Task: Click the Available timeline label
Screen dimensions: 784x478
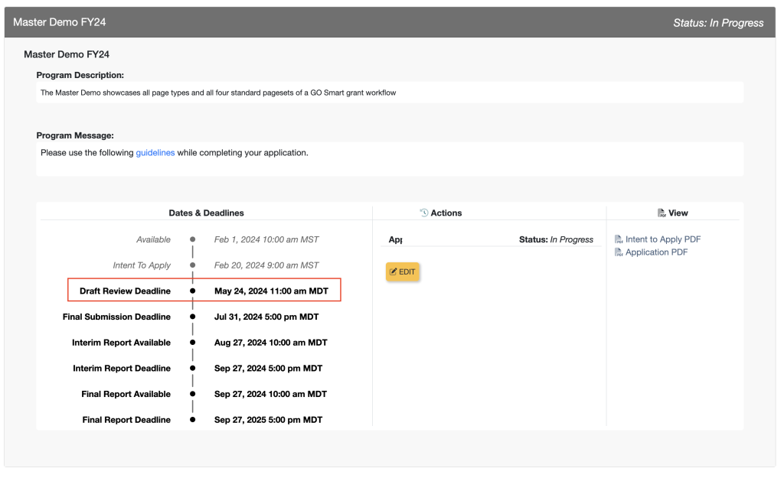Action: (153, 239)
